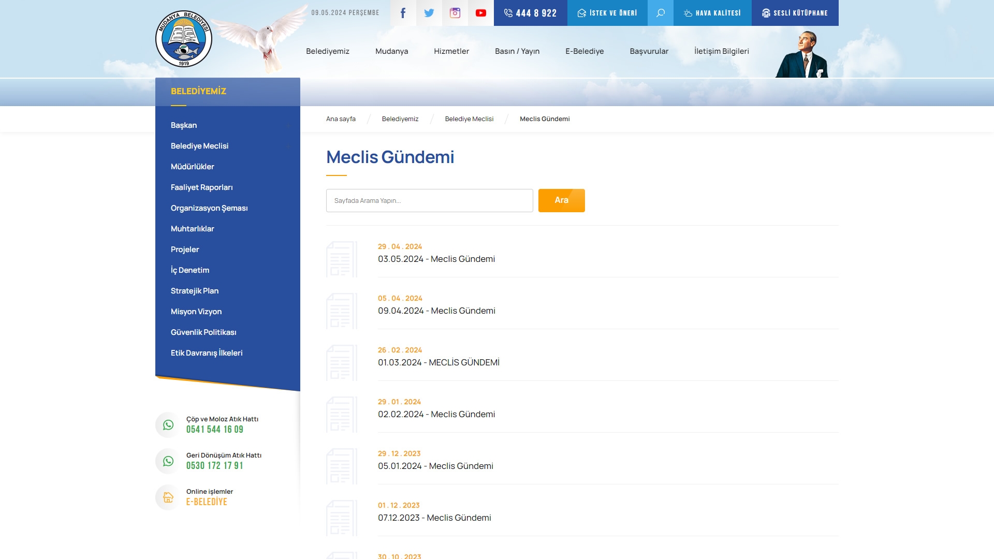This screenshot has width=994, height=559.
Task: Open Belediyemiz main menu item
Action: (328, 51)
